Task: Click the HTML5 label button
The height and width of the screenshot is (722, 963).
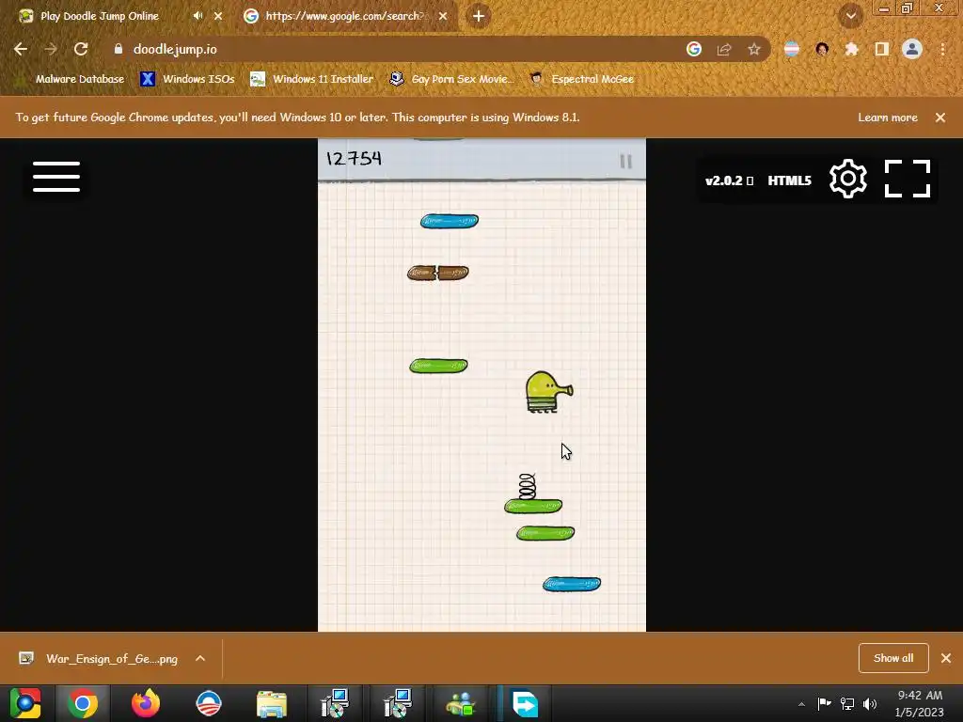Action: coord(789,180)
